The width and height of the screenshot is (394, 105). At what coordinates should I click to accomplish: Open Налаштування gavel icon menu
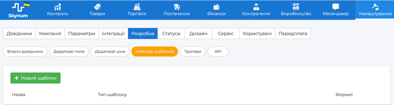pyautogui.click(x=375, y=7)
